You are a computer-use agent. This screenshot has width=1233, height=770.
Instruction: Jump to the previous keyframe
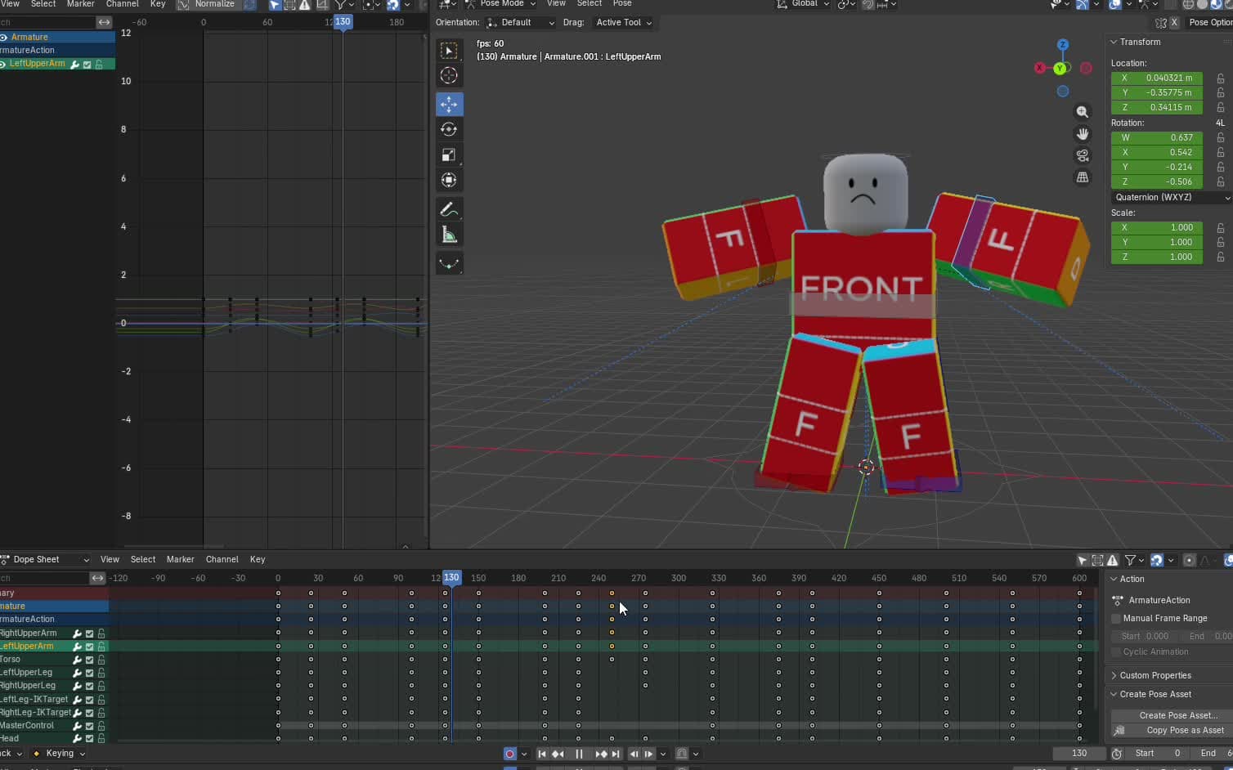[x=558, y=754]
